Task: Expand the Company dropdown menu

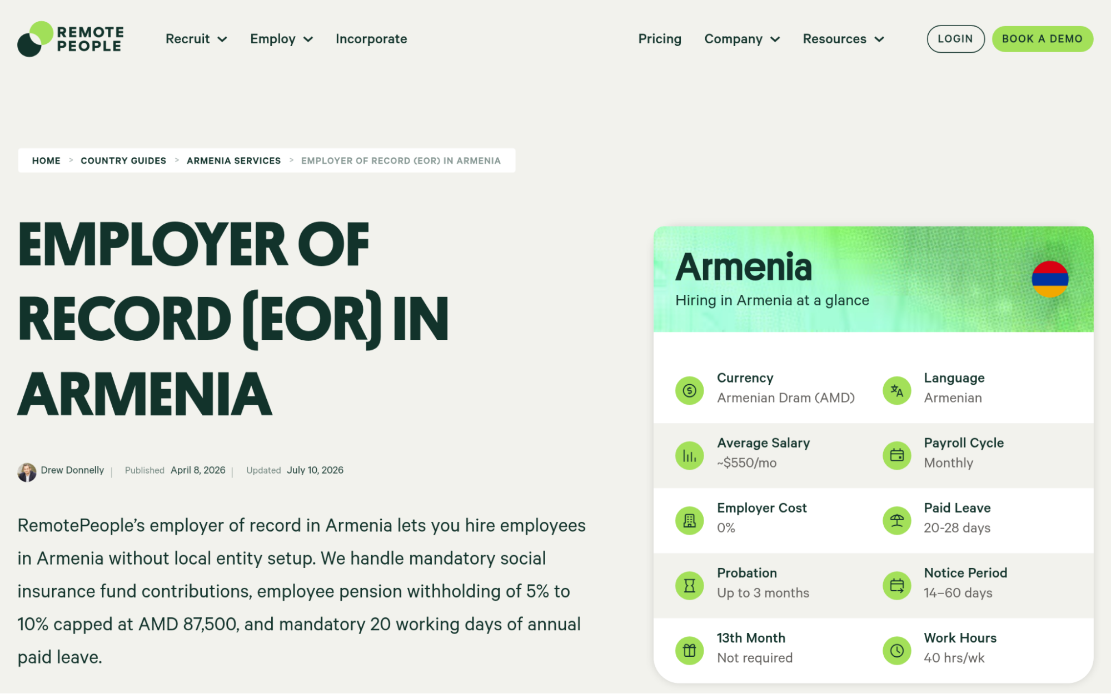Action: point(742,39)
